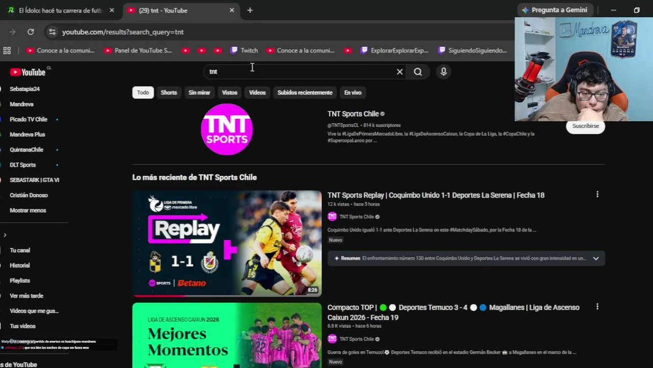The image size is (653, 368).
Task: Select the Sin mirar filter chip
Action: 199,93
